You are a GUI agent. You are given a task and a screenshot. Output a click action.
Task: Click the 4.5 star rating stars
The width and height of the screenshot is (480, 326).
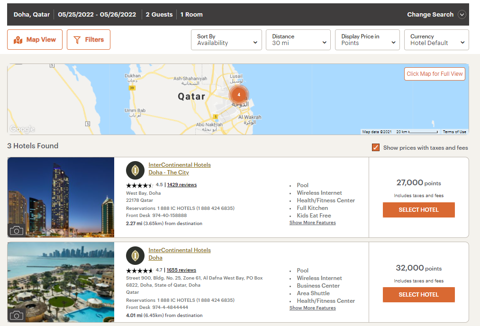[140, 185]
